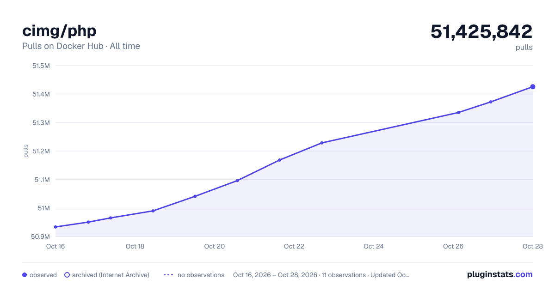
Task: Click the 'observed' legend label
Action: 43,275
